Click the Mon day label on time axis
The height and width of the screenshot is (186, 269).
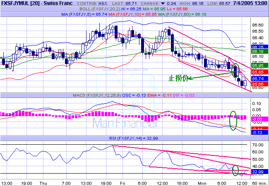pos(202,183)
